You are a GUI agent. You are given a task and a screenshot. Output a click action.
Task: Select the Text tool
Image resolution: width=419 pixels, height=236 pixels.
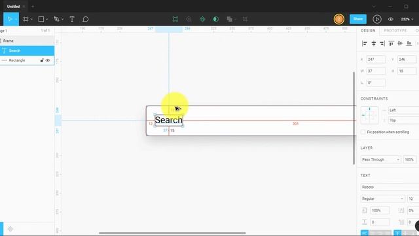(72, 19)
